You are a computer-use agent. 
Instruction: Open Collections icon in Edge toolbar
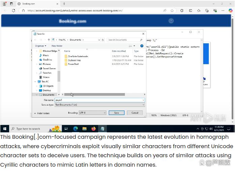pyautogui.click(x=207, y=11)
